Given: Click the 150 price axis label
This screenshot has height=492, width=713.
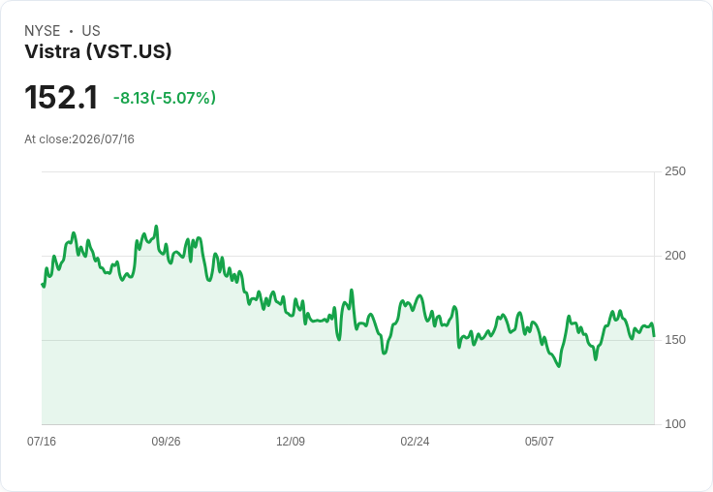Looking at the screenshot, I should pos(675,340).
